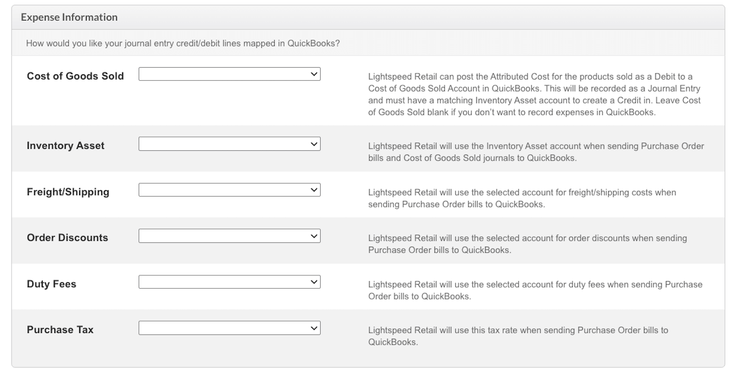
Task: Click the Duty Fees label
Action: pos(52,284)
